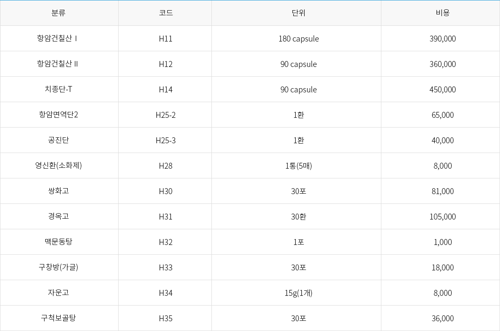This screenshot has width=500, height=331.
Task: Click the 비용 column header
Action: tap(442, 13)
